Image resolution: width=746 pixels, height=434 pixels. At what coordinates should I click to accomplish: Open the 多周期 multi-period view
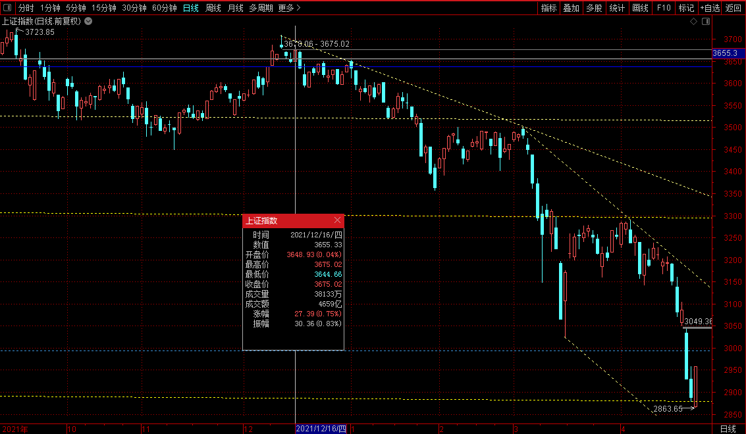(x=261, y=8)
